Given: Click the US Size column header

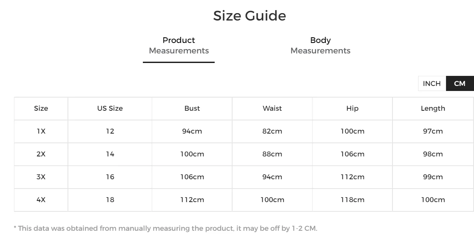Looking at the screenshot, I should (110, 108).
